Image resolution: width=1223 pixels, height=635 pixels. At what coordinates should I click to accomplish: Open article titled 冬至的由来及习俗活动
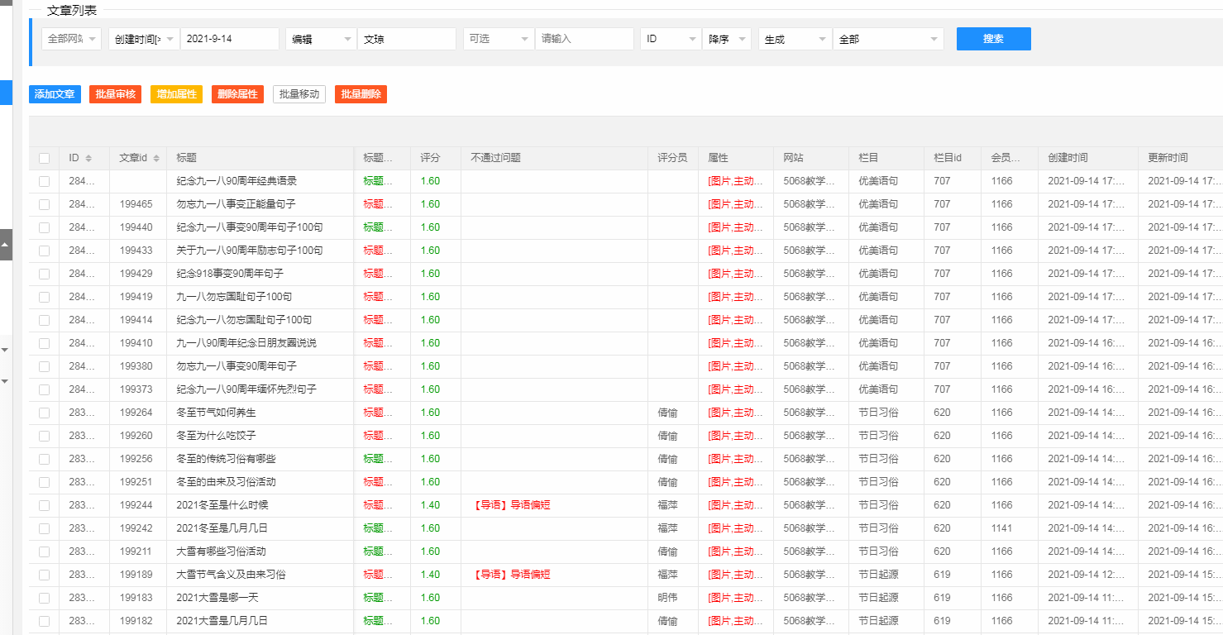pyautogui.click(x=226, y=482)
